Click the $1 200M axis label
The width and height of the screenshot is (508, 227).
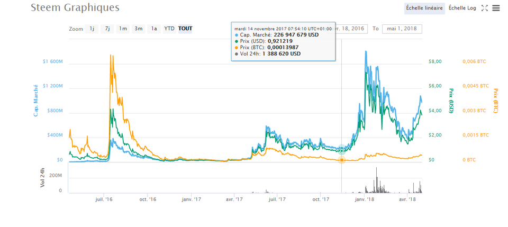click(x=52, y=86)
